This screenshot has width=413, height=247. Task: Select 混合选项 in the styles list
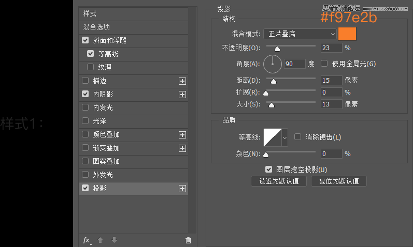97,27
